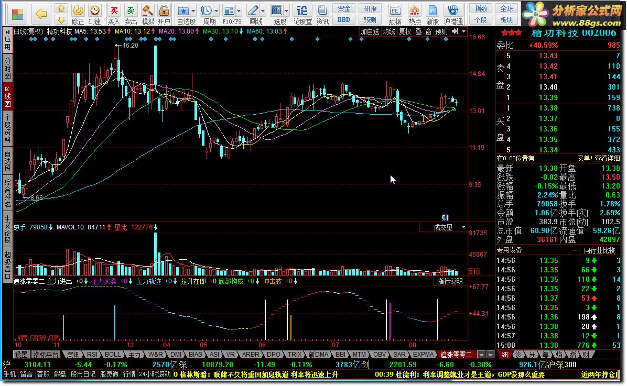The image size is (627, 386).
Task: Select the MACD-style RSI indicator tab
Action: click(92, 355)
